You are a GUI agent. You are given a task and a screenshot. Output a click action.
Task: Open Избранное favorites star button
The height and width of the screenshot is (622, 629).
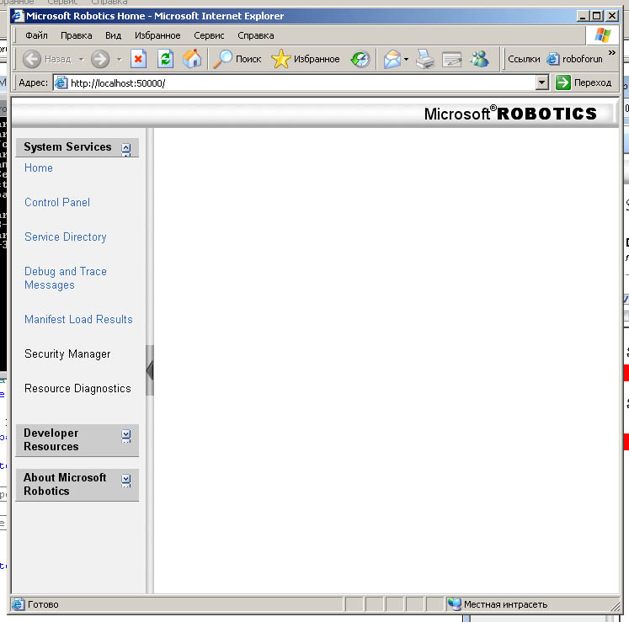coord(306,60)
